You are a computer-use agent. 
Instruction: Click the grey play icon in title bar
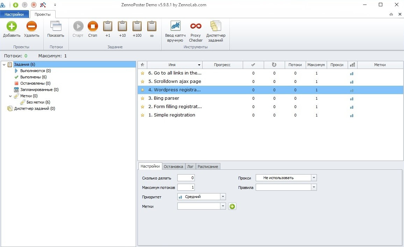(x=25, y=5)
